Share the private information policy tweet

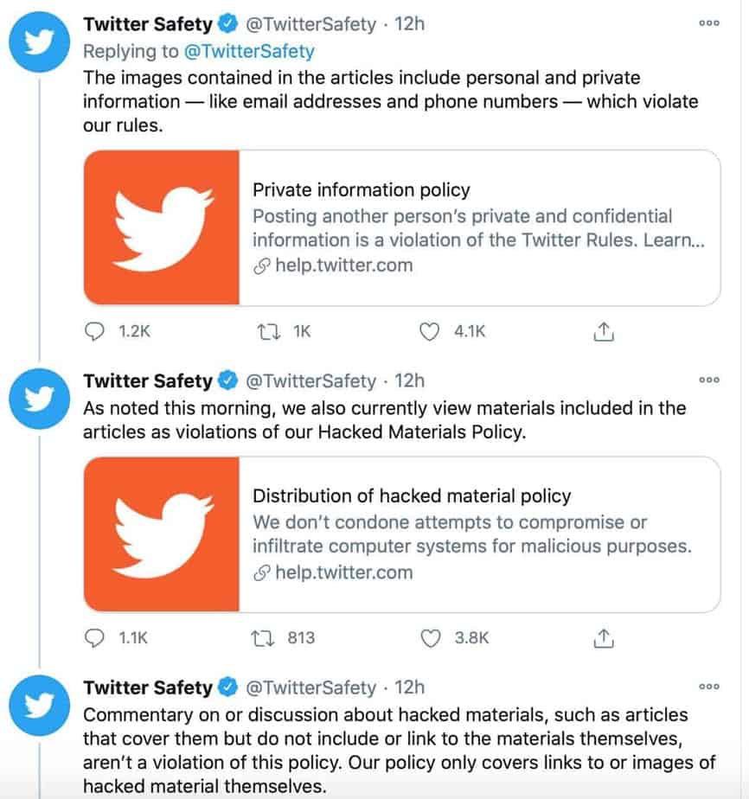coord(604,332)
